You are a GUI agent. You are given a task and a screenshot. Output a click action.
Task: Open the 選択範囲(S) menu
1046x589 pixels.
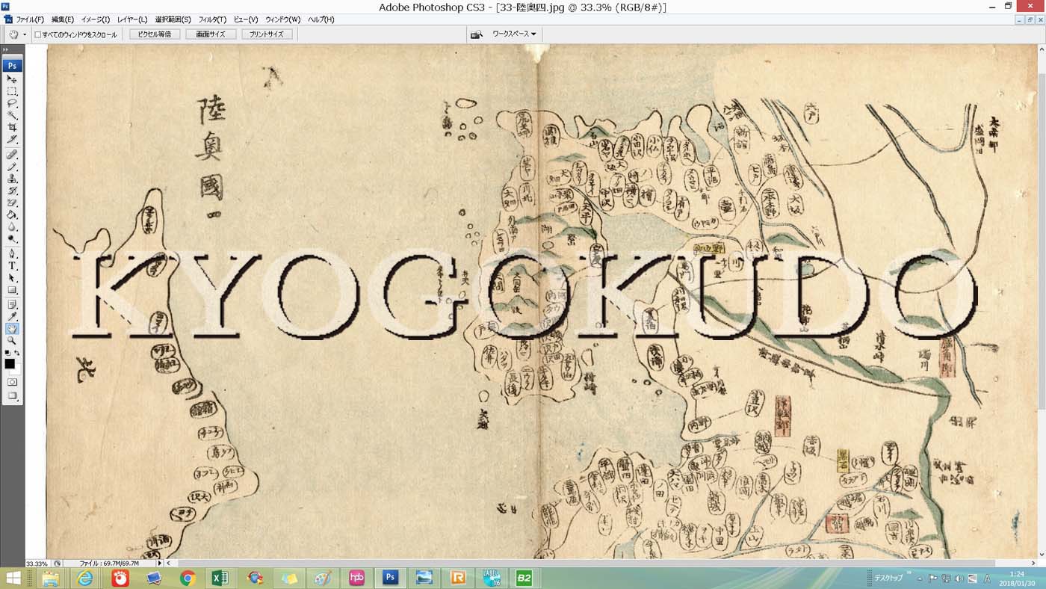173,19
